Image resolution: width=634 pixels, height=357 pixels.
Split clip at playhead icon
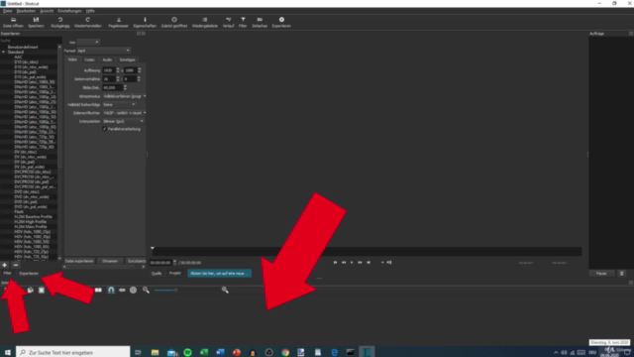coord(98,290)
